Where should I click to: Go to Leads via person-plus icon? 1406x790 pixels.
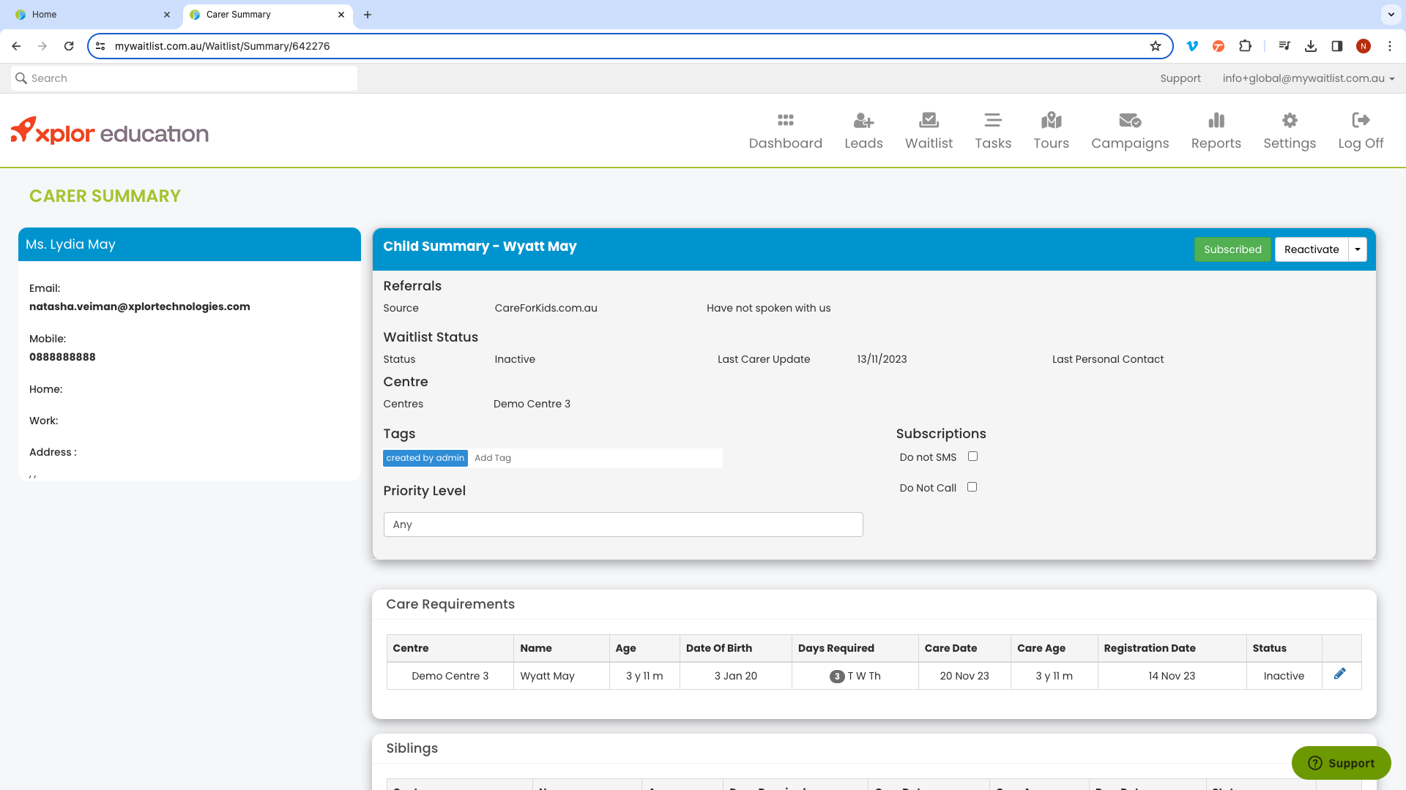coord(863,120)
